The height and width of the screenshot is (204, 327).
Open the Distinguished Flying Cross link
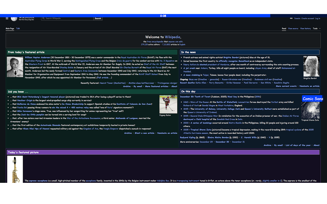click(x=88, y=61)
